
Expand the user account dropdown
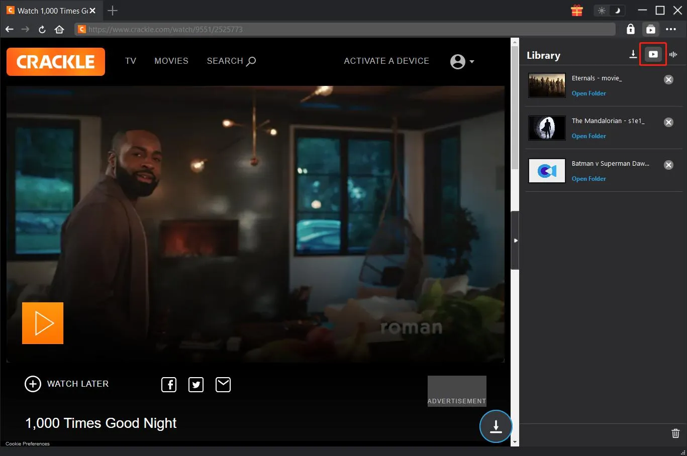462,61
